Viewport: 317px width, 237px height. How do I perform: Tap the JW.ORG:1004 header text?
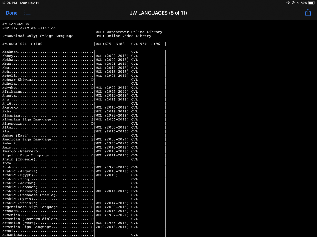click(x=14, y=44)
